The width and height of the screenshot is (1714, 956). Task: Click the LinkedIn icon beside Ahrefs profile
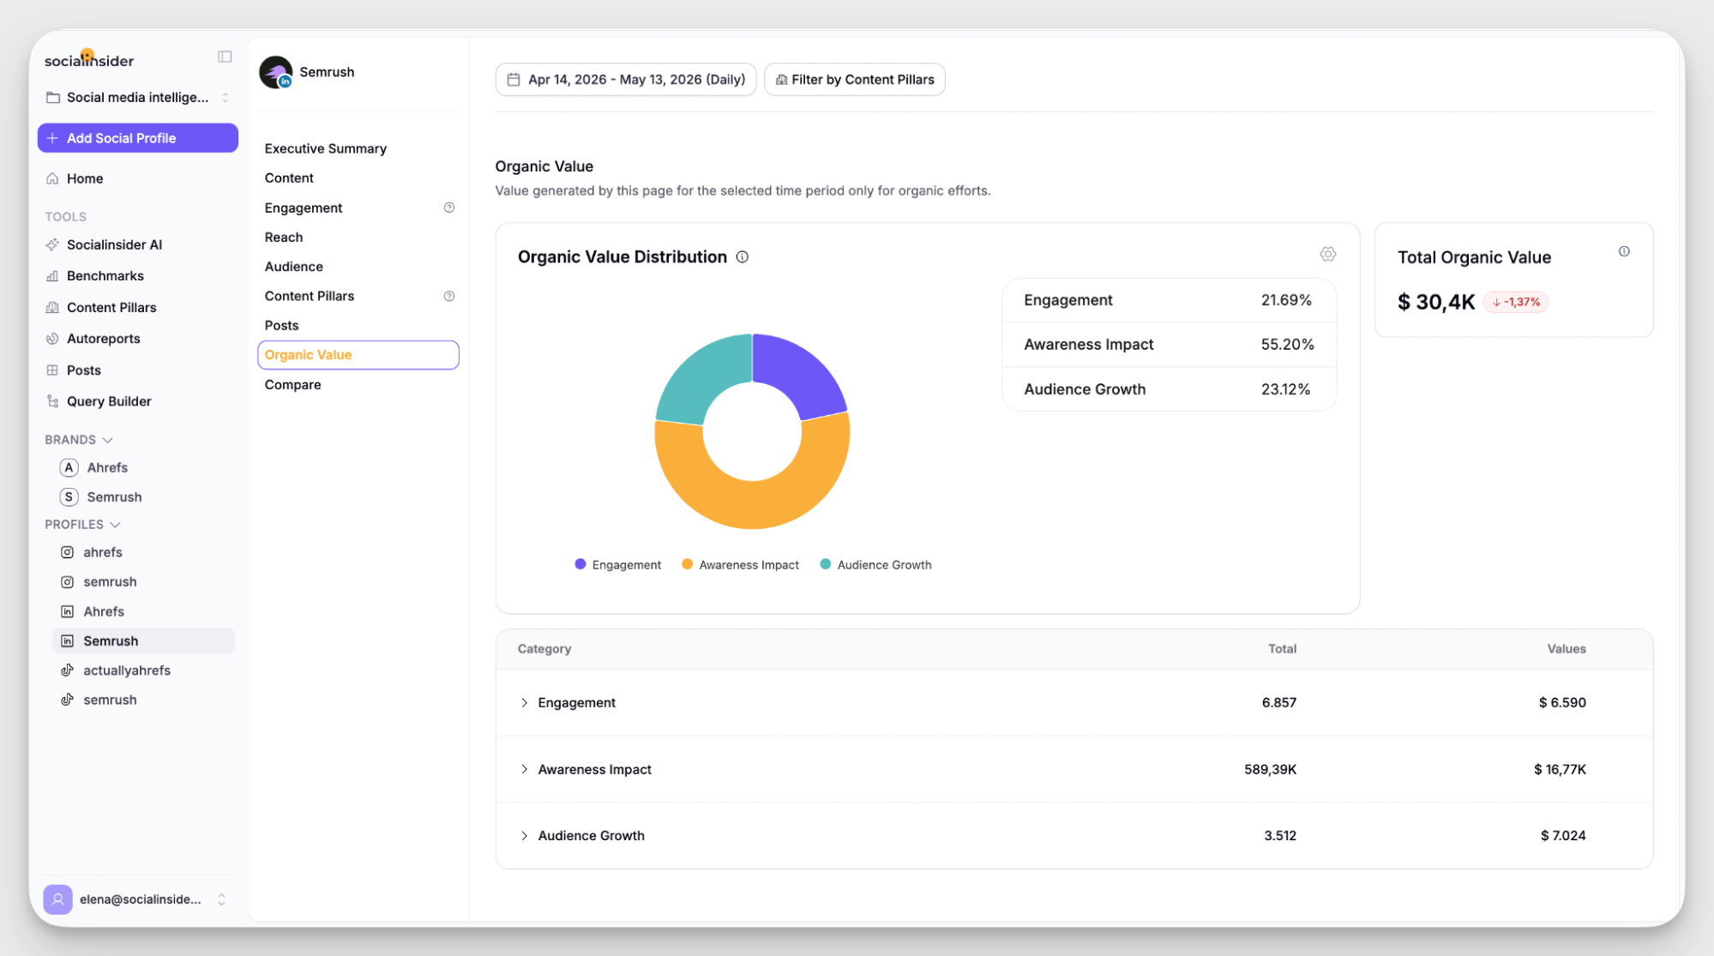coord(67,611)
